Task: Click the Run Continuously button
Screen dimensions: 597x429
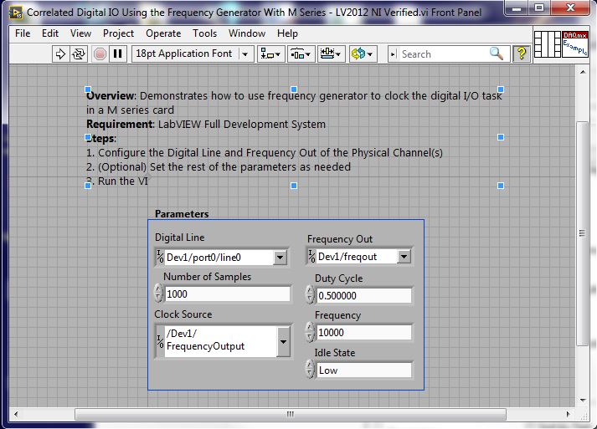Action: (79, 54)
